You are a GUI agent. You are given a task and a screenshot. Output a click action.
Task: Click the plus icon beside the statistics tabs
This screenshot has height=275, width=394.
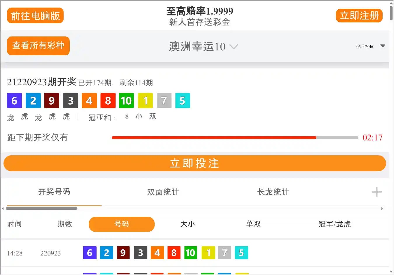point(376,192)
